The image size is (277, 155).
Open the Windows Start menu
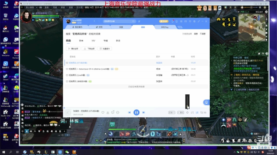3,152
